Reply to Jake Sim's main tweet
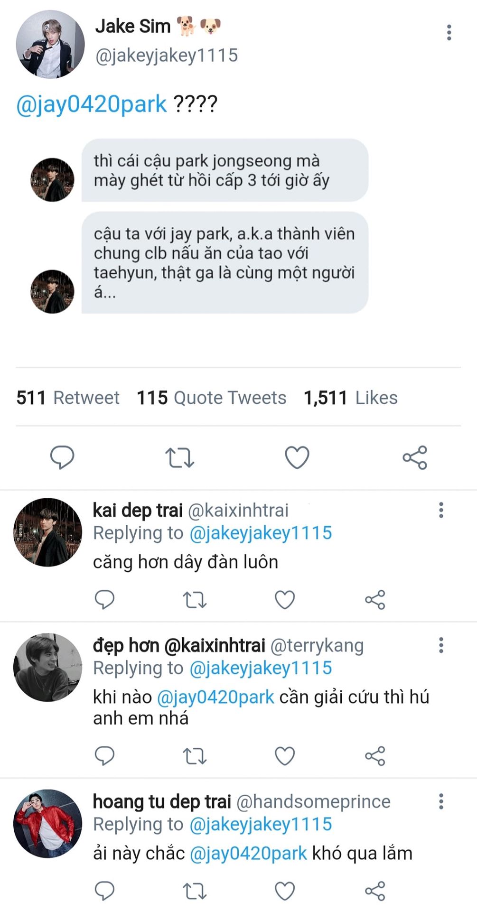The image size is (477, 911). pyautogui.click(x=62, y=457)
